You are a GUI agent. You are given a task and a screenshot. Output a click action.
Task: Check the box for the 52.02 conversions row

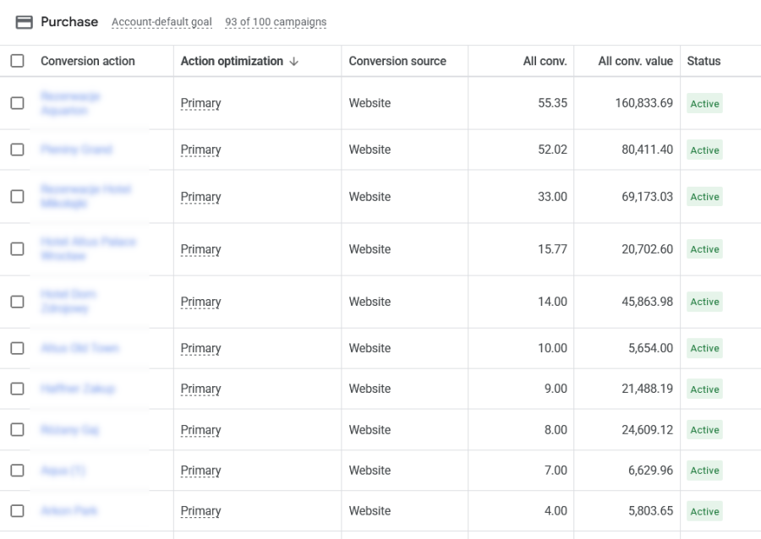click(18, 150)
